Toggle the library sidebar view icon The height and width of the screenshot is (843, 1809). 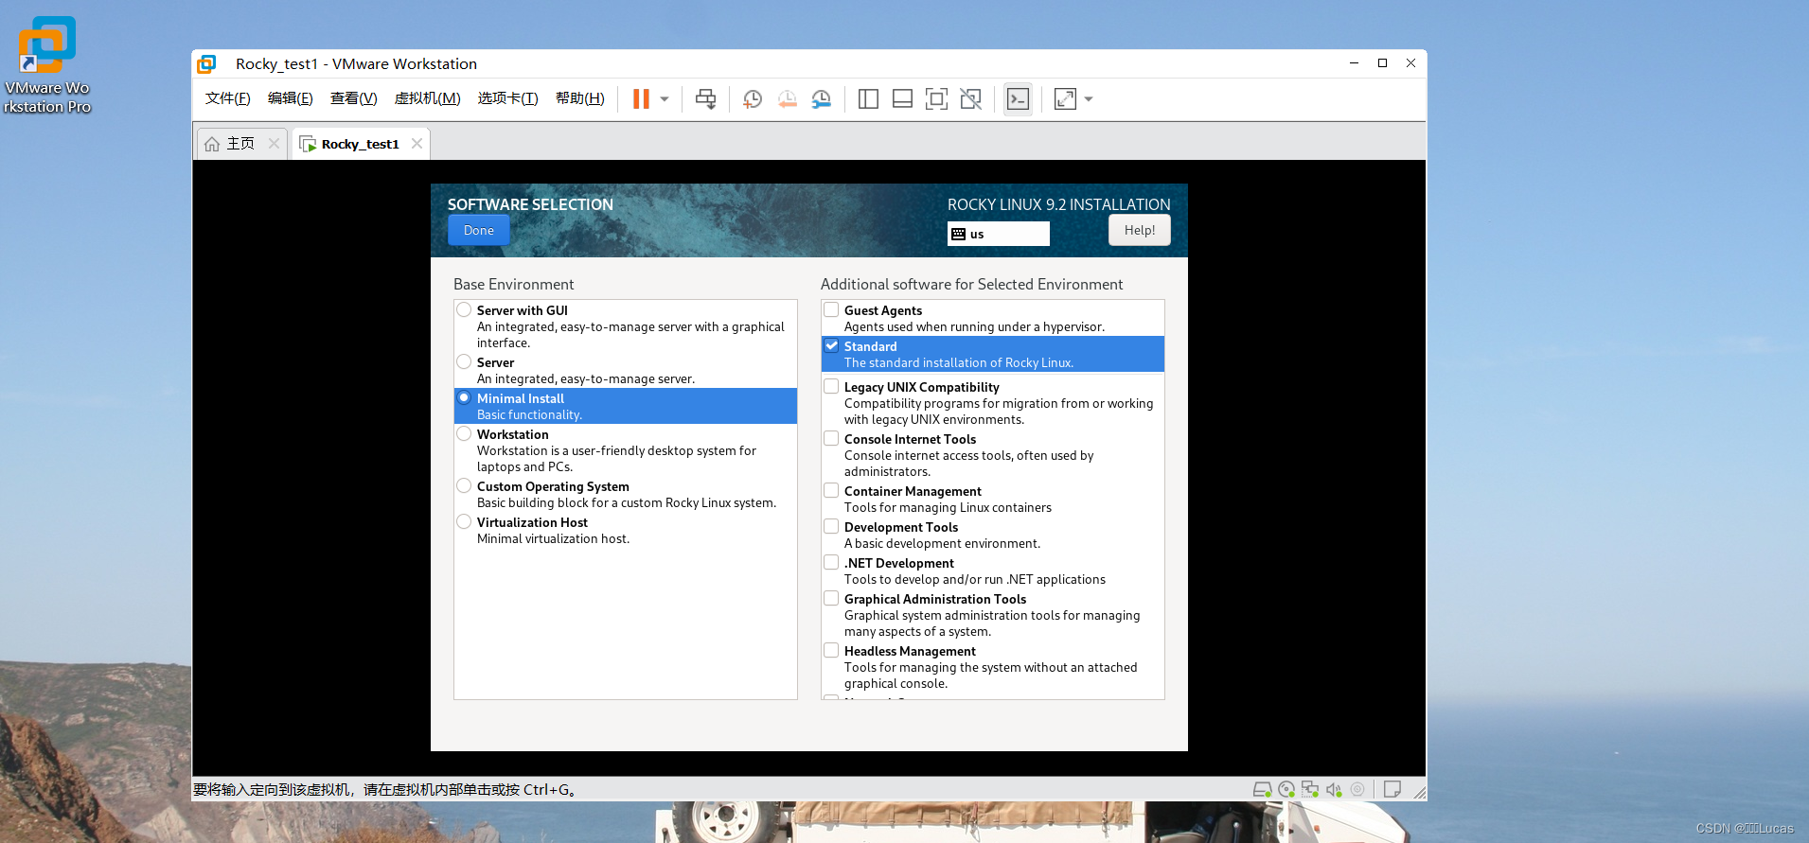tap(868, 99)
